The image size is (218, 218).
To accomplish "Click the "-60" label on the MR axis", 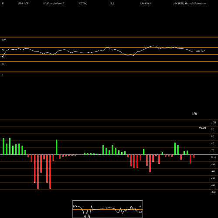I will click(x=213, y=178).
